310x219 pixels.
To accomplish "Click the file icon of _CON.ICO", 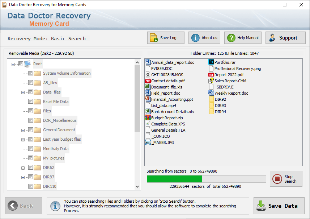I will coord(148,136).
